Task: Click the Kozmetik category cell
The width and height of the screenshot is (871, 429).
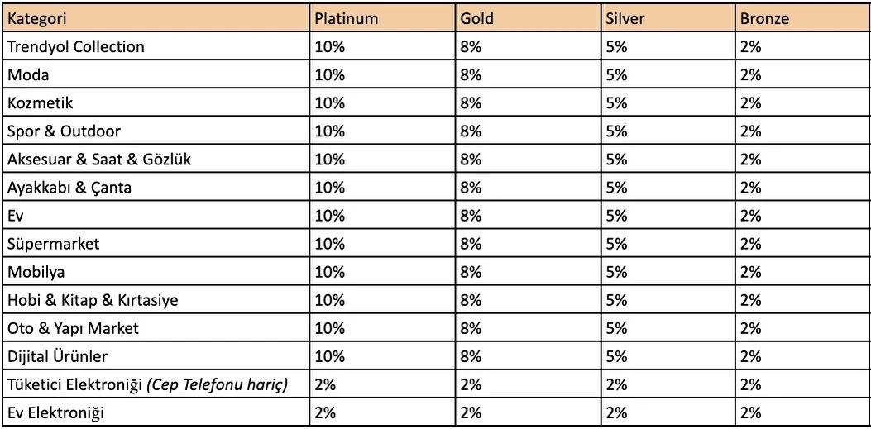Action: pos(156,102)
